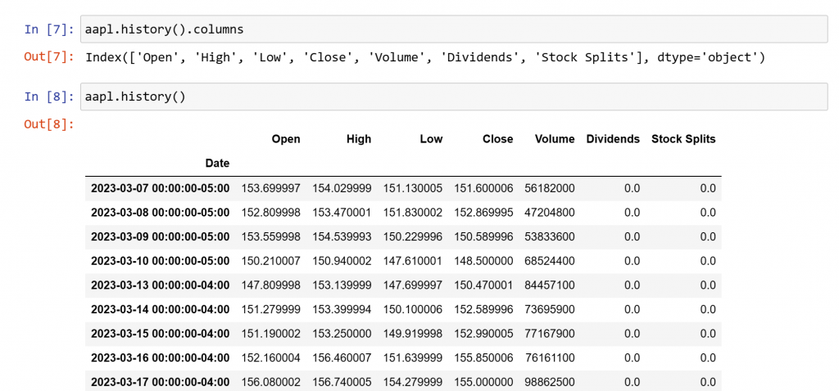Click the Dividends column header
839x391 pixels.
pos(613,139)
